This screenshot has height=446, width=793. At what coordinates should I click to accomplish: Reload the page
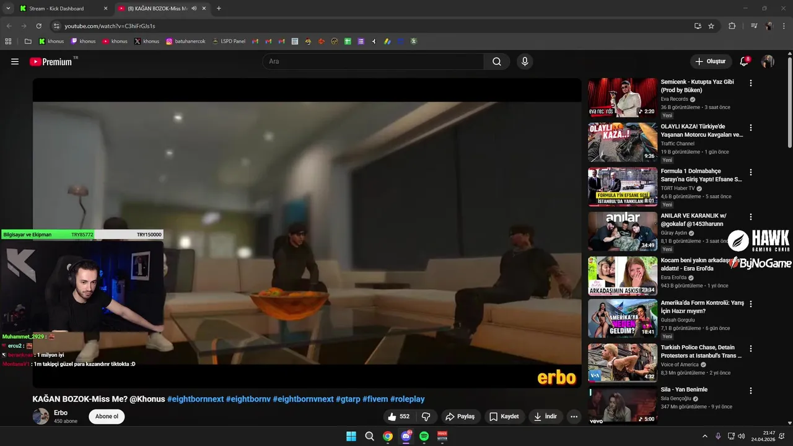pyautogui.click(x=38, y=26)
